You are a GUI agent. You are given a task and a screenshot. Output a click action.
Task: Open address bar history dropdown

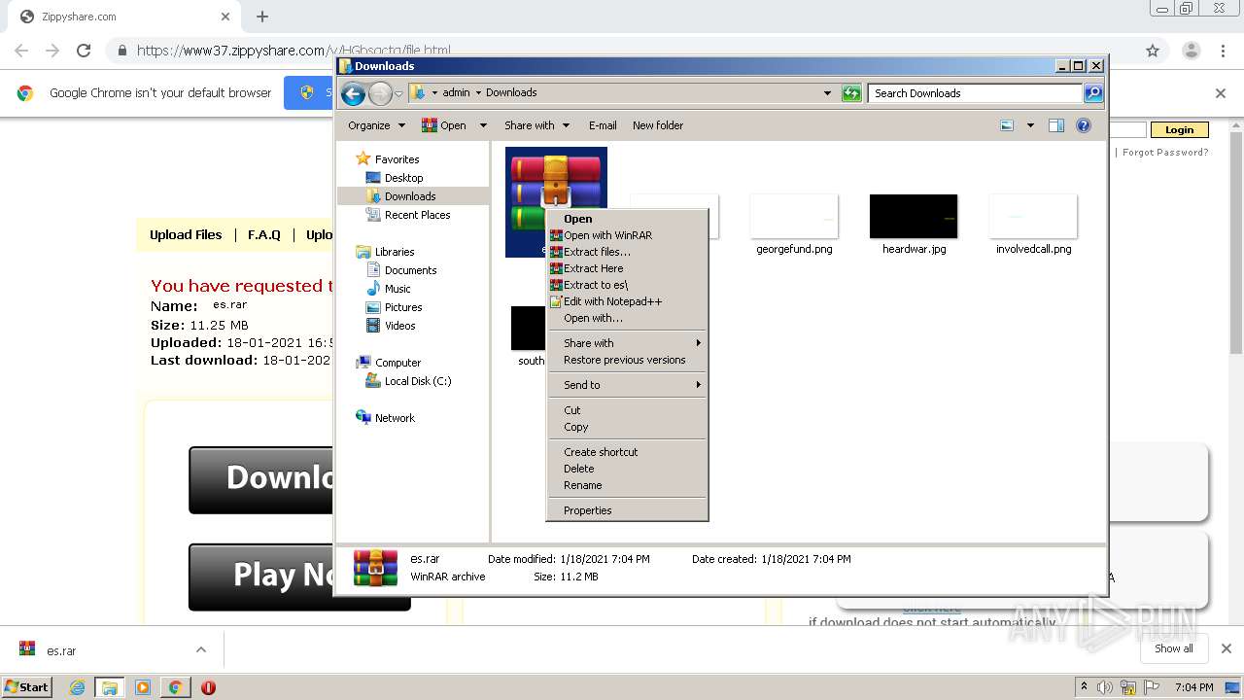pyautogui.click(x=827, y=93)
